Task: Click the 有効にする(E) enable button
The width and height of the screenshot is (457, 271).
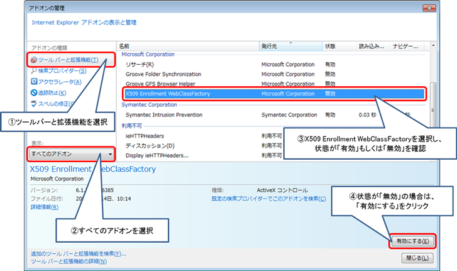Action: click(x=412, y=241)
